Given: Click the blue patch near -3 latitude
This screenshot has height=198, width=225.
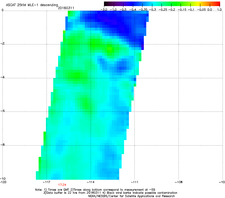Looking at the screenshot, I should pyautogui.click(x=121, y=66).
